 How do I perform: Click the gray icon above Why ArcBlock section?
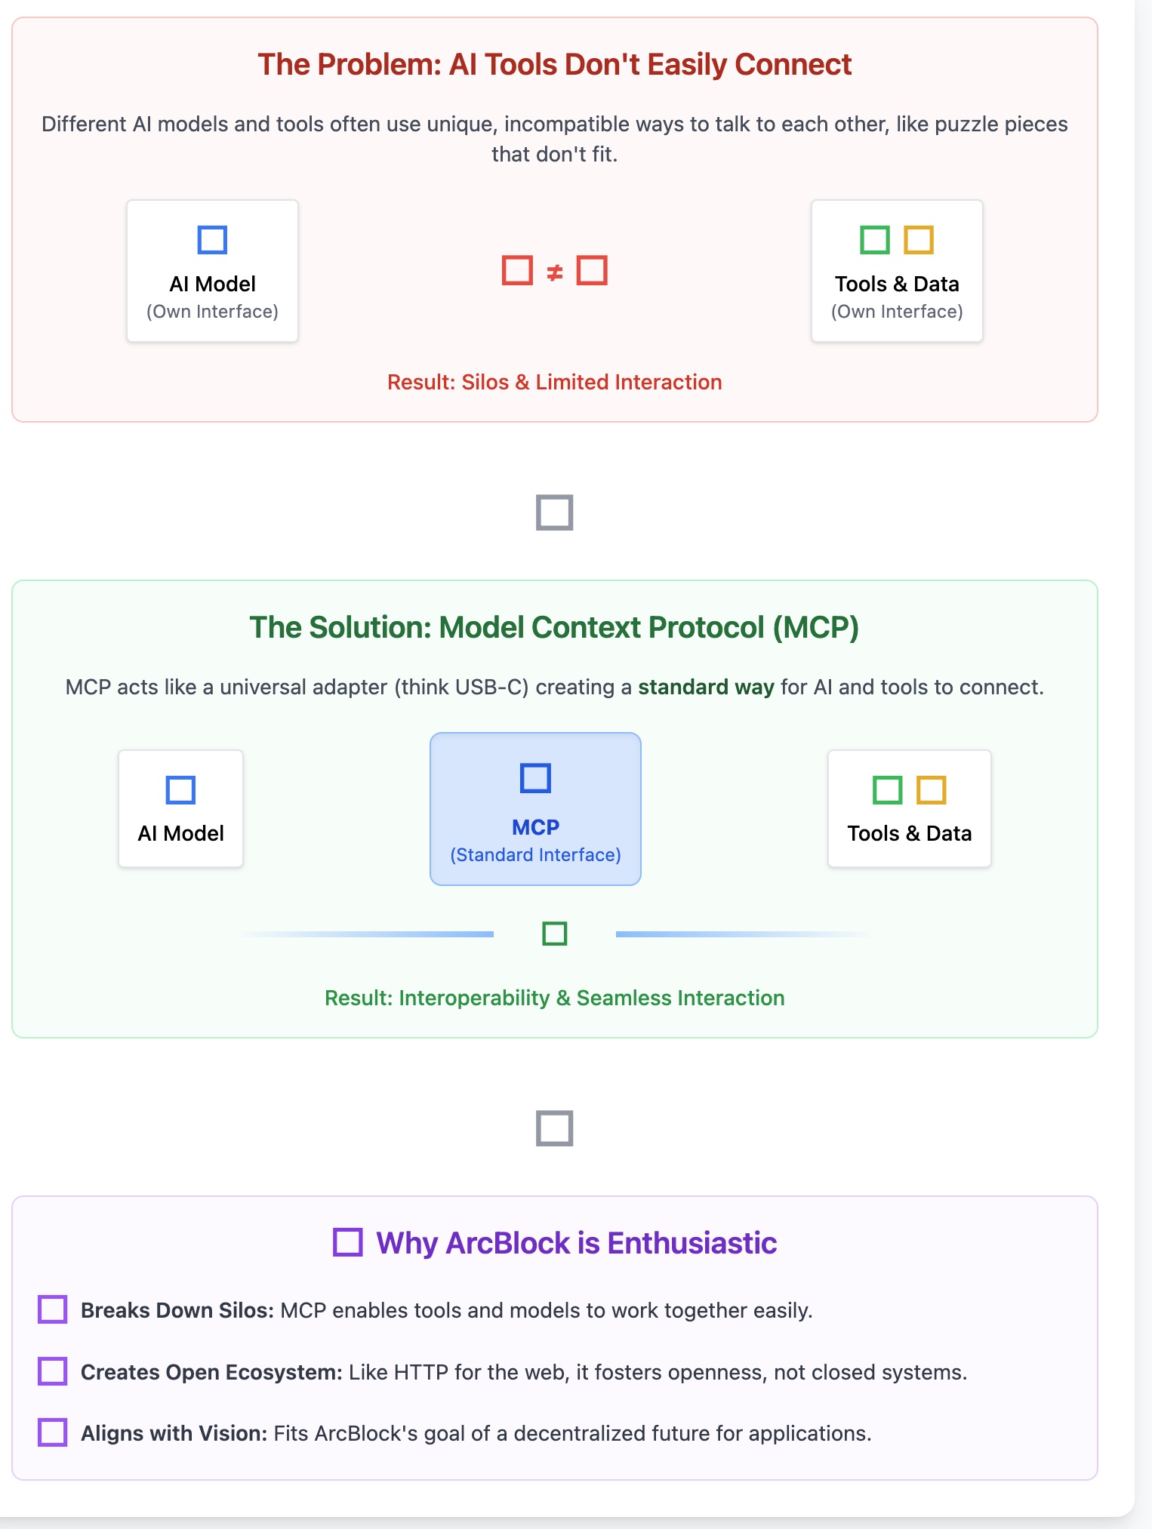(554, 1128)
